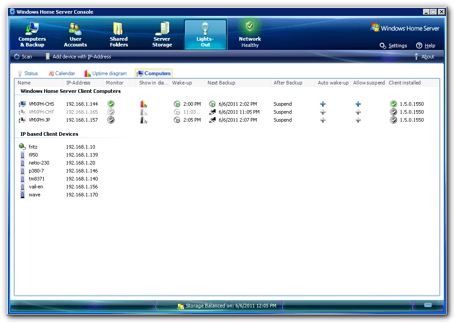The height and width of the screenshot is (322, 454).
Task: Toggle monitoring for VMXPH-CHS
Action: click(x=111, y=104)
